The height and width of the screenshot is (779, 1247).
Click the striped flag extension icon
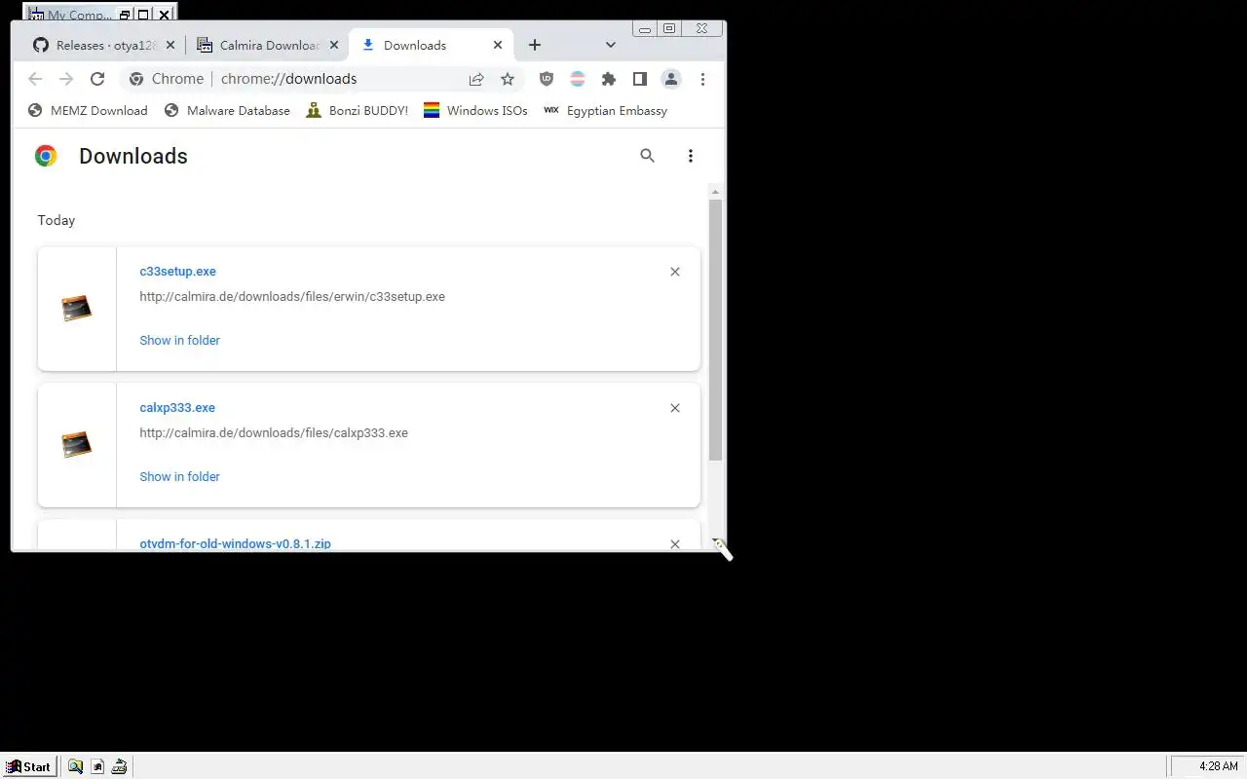click(578, 79)
